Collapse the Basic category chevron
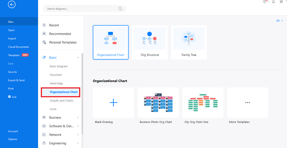287x148 pixels. click(78, 58)
